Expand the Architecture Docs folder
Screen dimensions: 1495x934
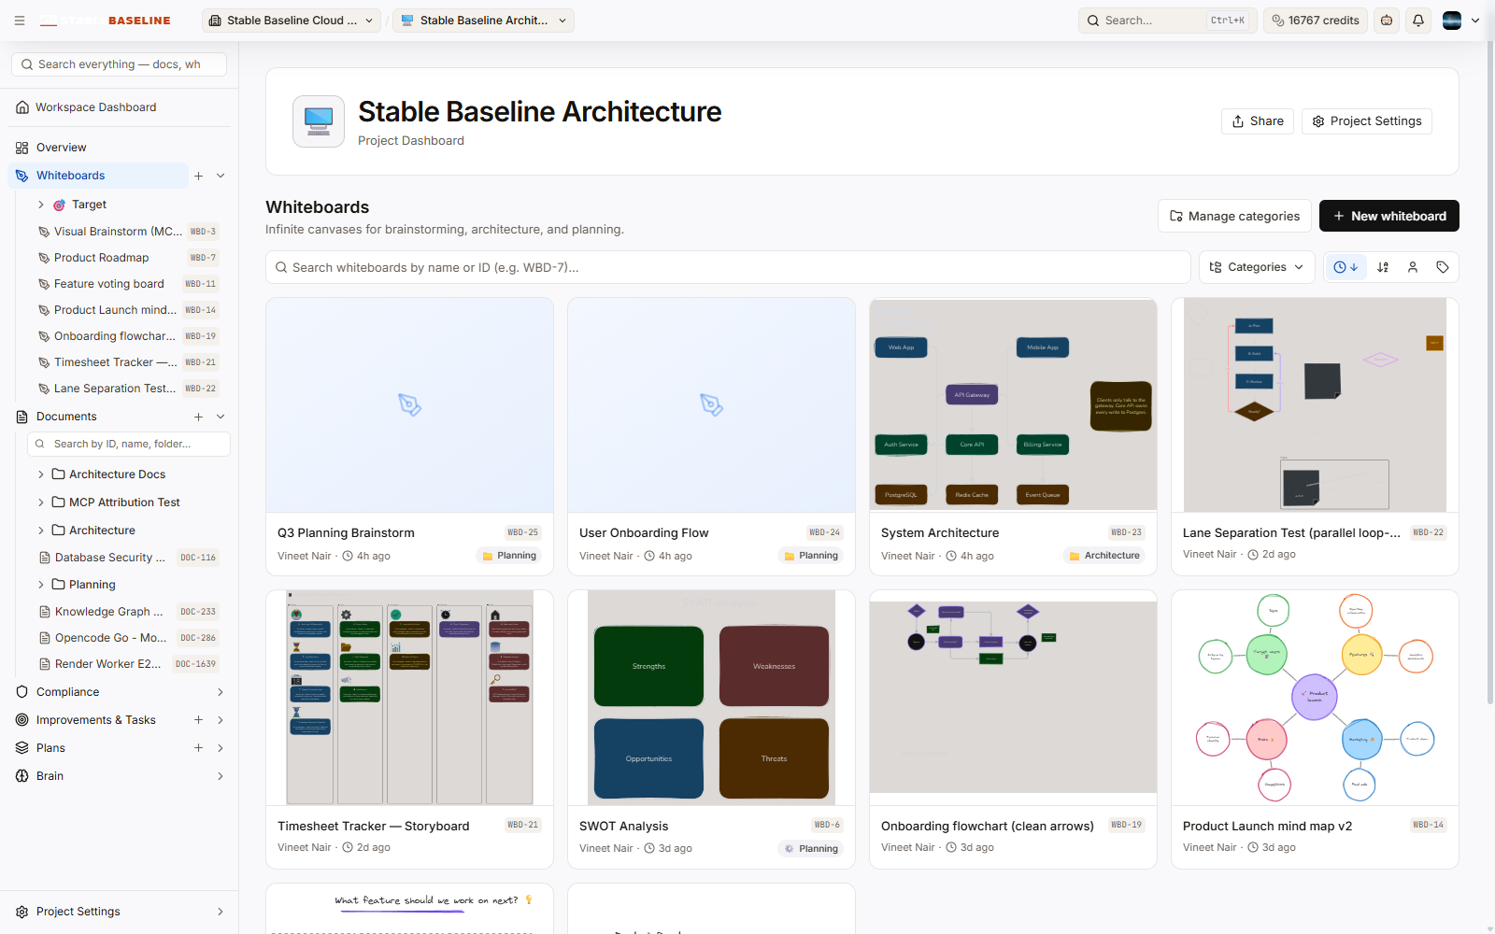40,474
